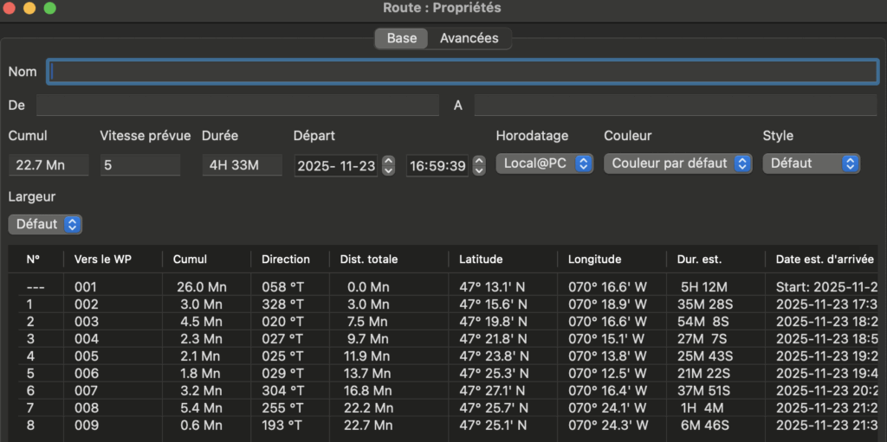Open the Couleur par défaut dropdown

677,163
